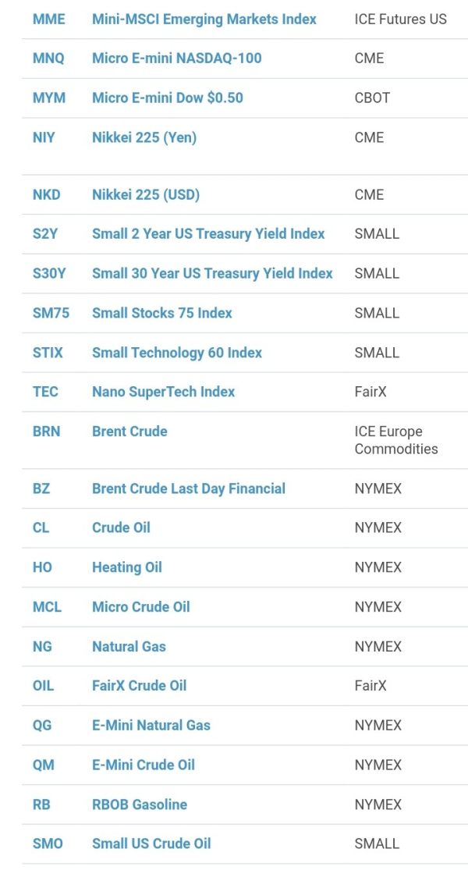
Task: Click the STIX ticker symbol
Action: coord(48,353)
